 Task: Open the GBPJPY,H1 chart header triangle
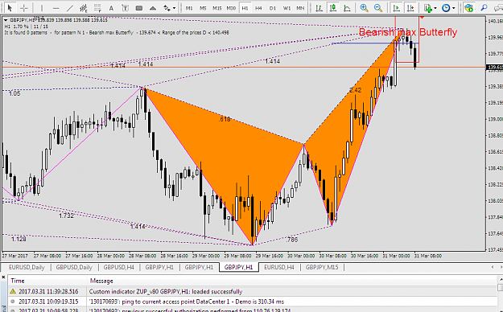[6, 20]
